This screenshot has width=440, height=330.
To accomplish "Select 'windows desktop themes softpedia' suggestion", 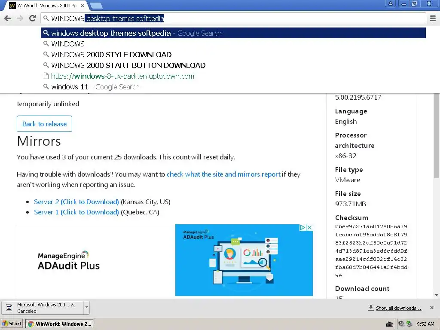I will pyautogui.click(x=233, y=33).
